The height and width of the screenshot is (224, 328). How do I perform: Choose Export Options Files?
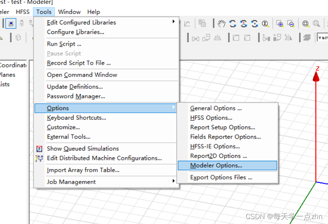pyautogui.click(x=221, y=178)
